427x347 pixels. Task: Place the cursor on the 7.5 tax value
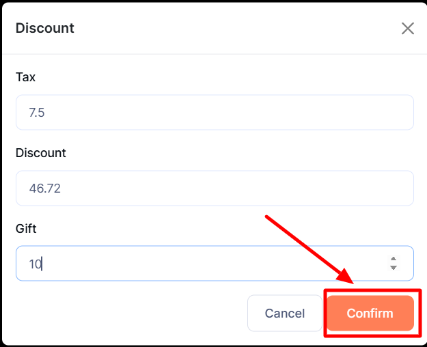[x=37, y=113]
